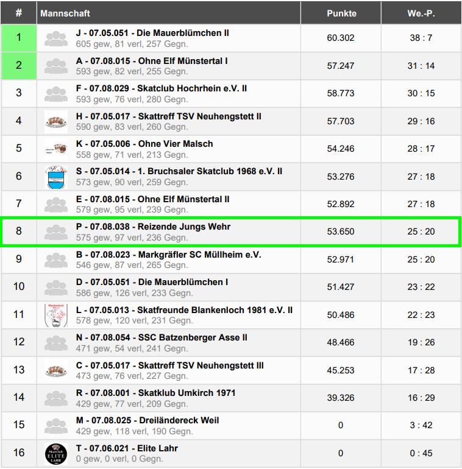Click the Ohne Vier Malsch team logo
The image size is (462, 469).
(56, 149)
